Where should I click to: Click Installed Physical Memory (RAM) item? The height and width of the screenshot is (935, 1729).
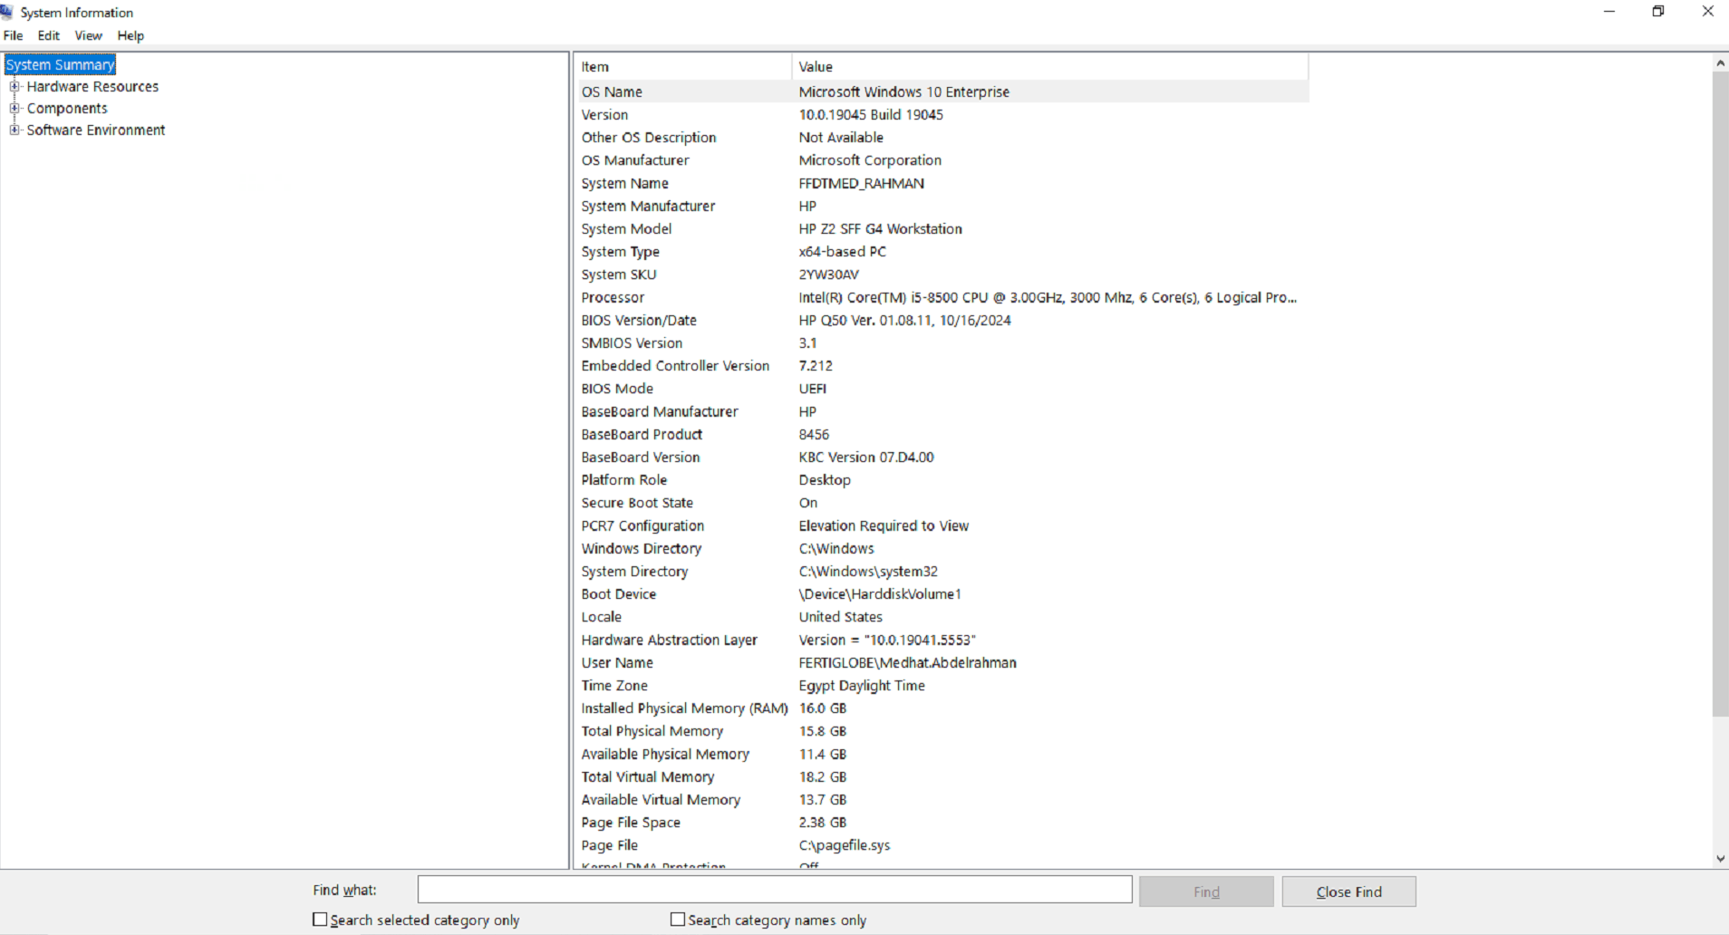(x=684, y=708)
